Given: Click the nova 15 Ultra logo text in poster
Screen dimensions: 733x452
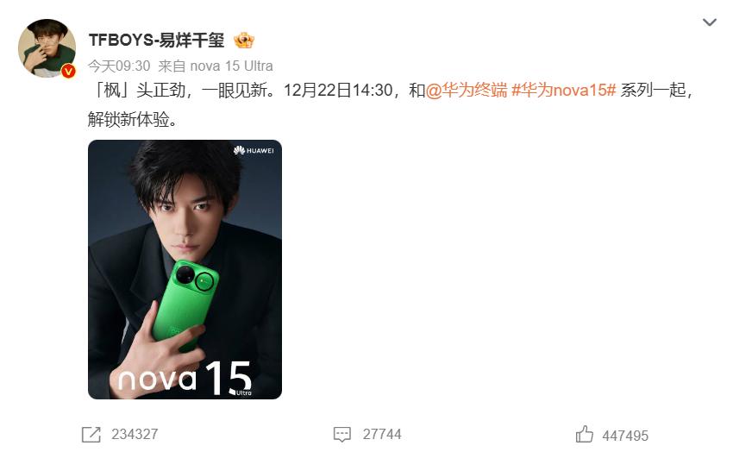Looking at the screenshot, I should (185, 379).
